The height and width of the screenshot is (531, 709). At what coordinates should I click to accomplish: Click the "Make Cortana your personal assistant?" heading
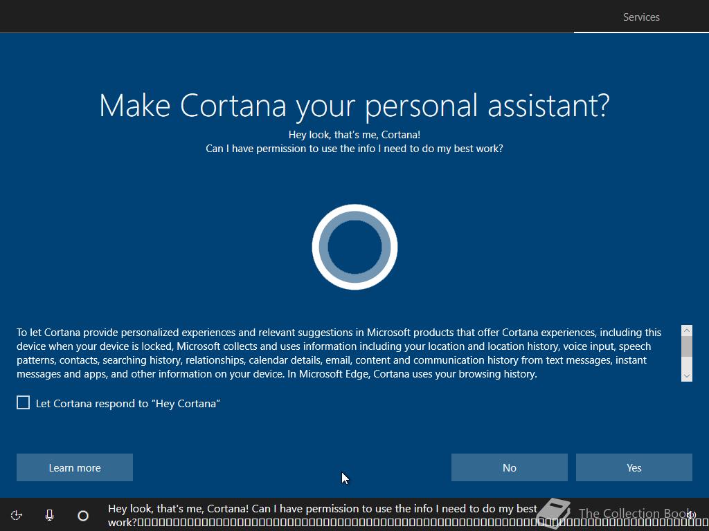354,106
